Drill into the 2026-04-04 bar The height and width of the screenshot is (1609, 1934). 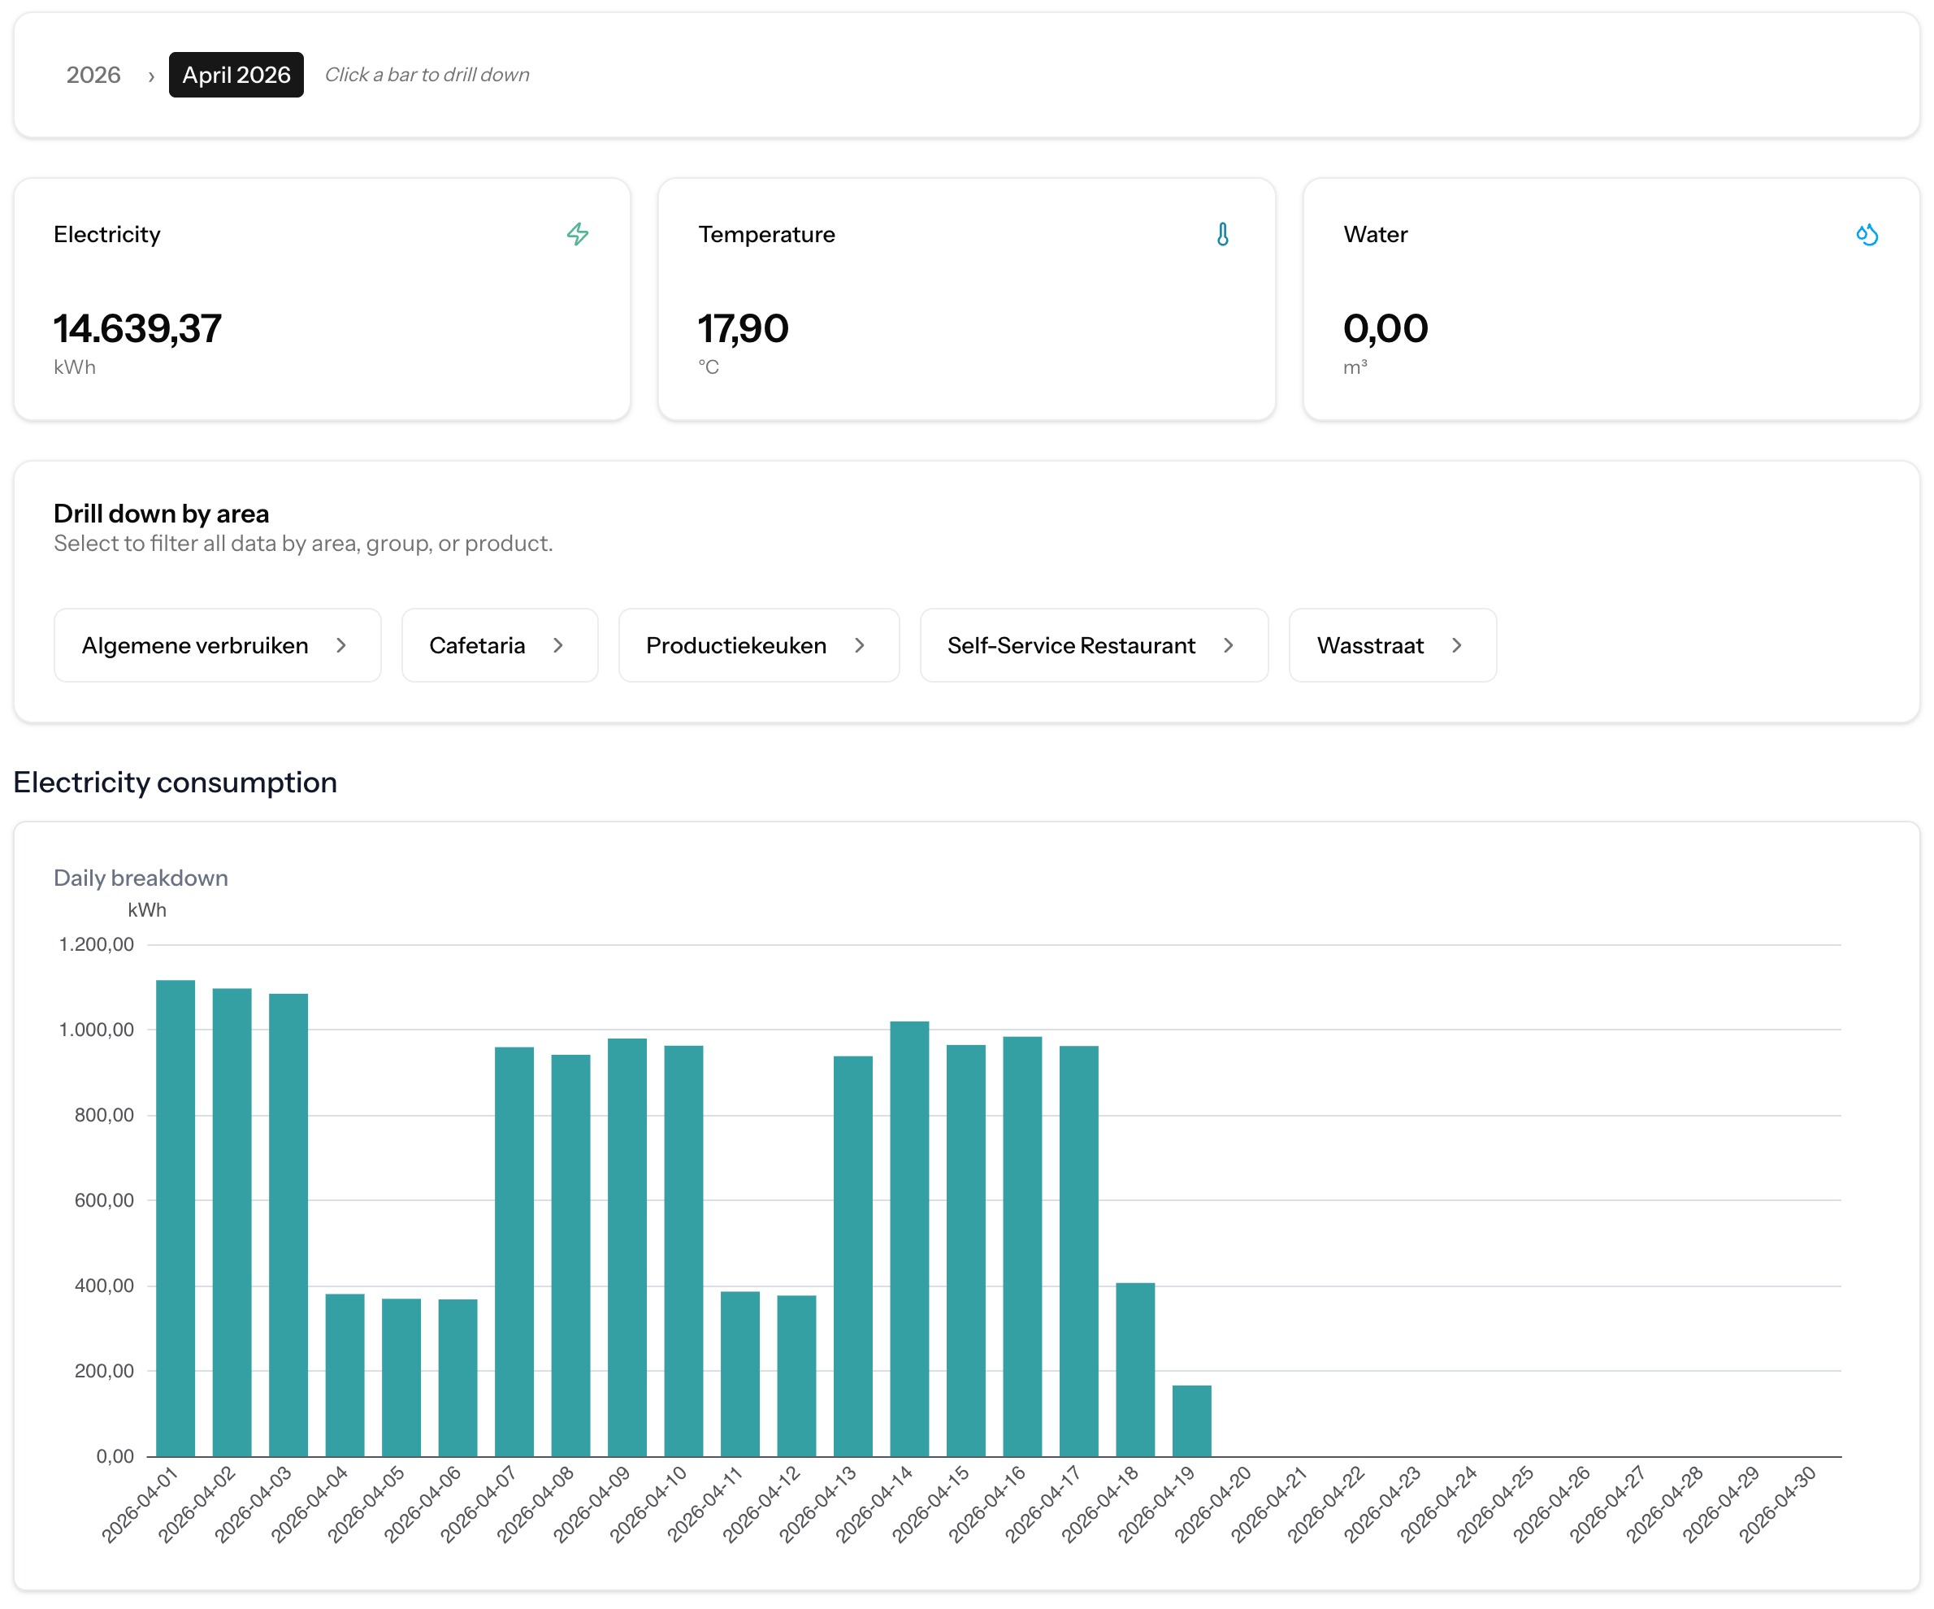click(345, 1375)
